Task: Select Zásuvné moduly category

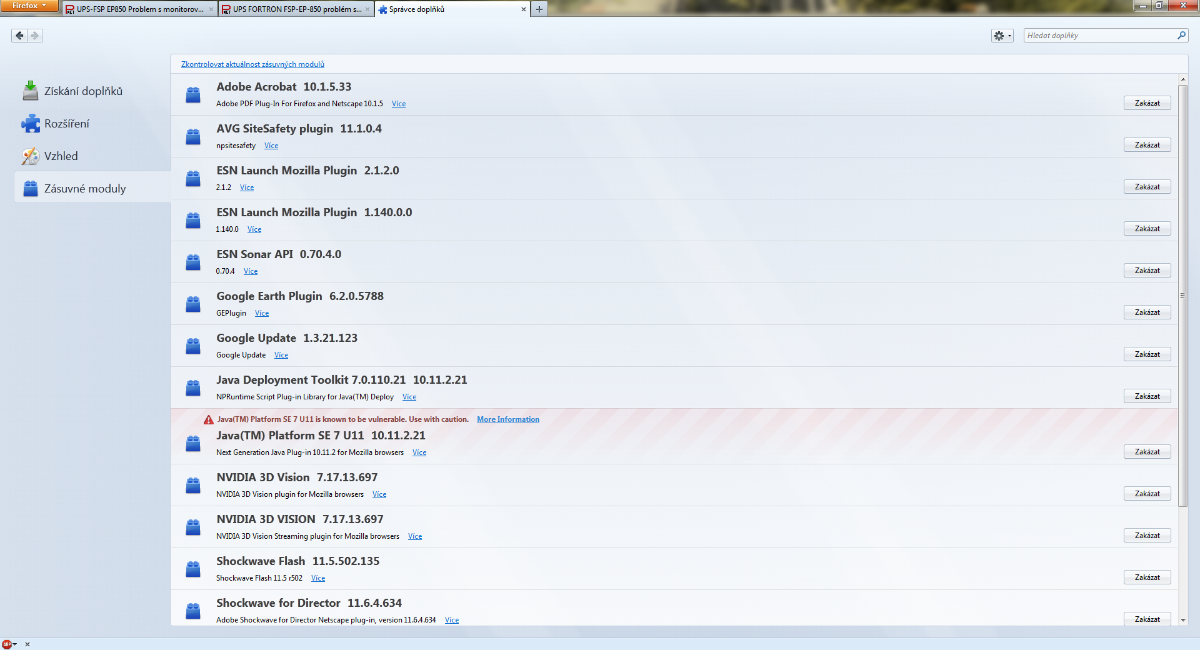Action: pyautogui.click(x=92, y=188)
